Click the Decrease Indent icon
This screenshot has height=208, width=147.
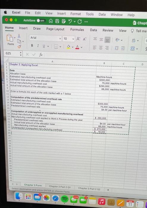(117, 48)
